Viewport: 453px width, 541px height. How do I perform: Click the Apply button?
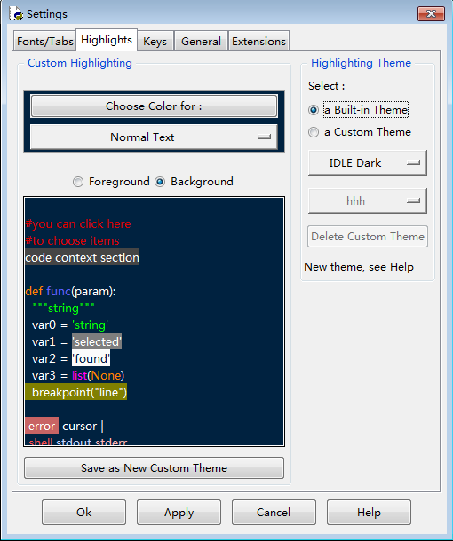(179, 513)
